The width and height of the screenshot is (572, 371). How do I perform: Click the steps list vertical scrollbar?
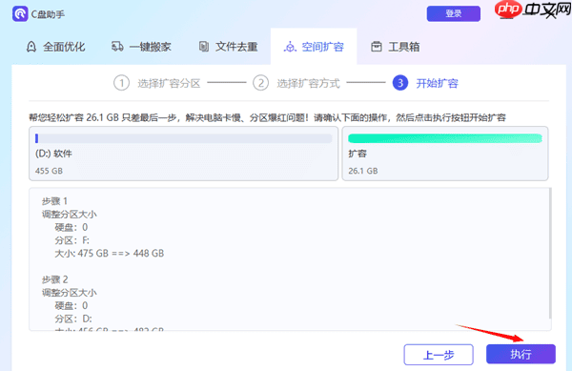(550, 254)
